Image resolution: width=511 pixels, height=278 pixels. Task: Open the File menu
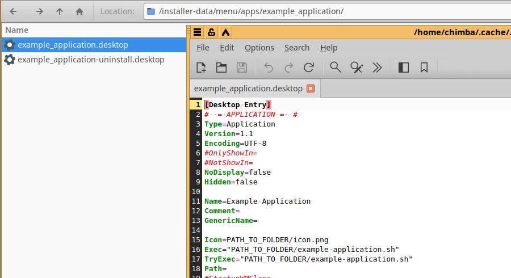coord(203,48)
